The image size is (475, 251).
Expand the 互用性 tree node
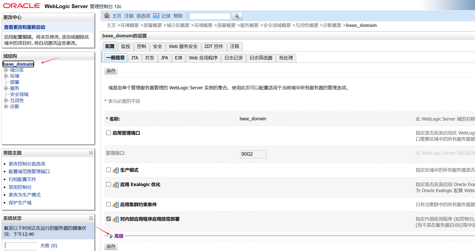pos(6,100)
